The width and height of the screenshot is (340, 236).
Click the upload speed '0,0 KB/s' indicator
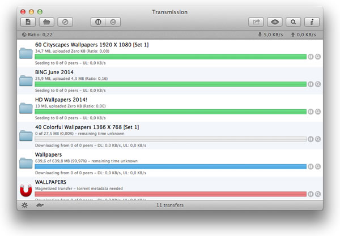(x=304, y=35)
